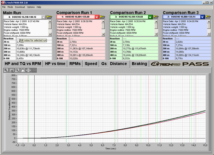214x155 pixels.
Task: Select the Distance tab
Action: [119, 64]
